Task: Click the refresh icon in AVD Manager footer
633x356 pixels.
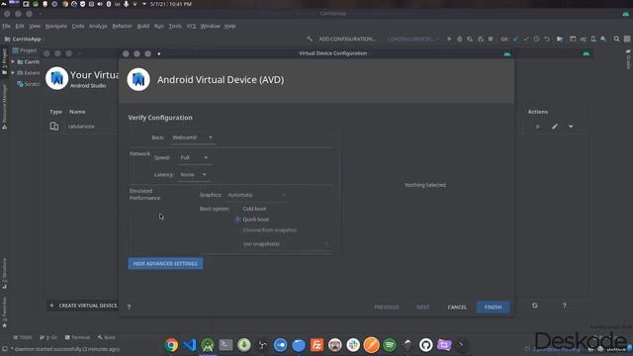Action: pyautogui.click(x=535, y=306)
